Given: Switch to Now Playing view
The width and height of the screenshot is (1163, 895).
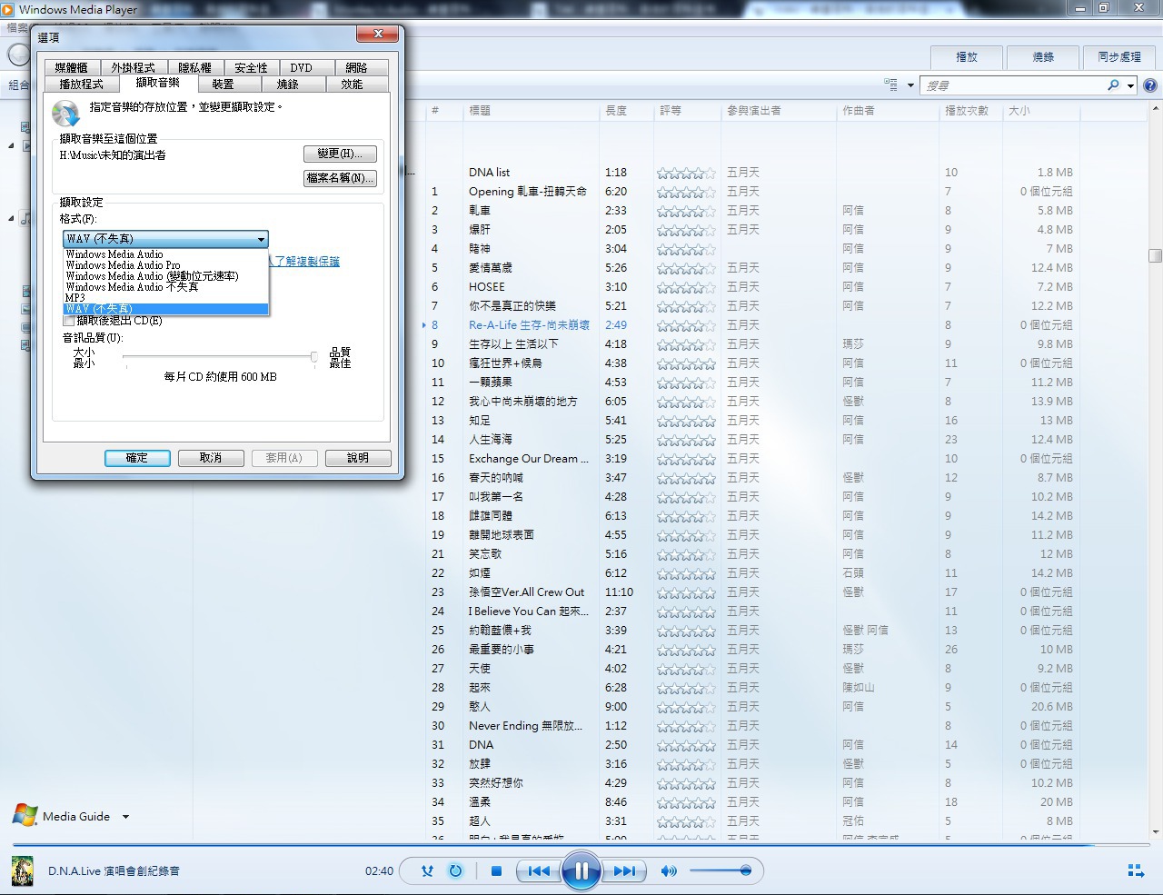Looking at the screenshot, I should click(1136, 870).
